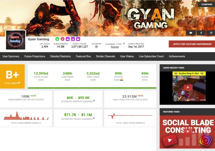Click Estimated Monthly Earnings help icon
215x151 pixels.
(x=94, y=101)
